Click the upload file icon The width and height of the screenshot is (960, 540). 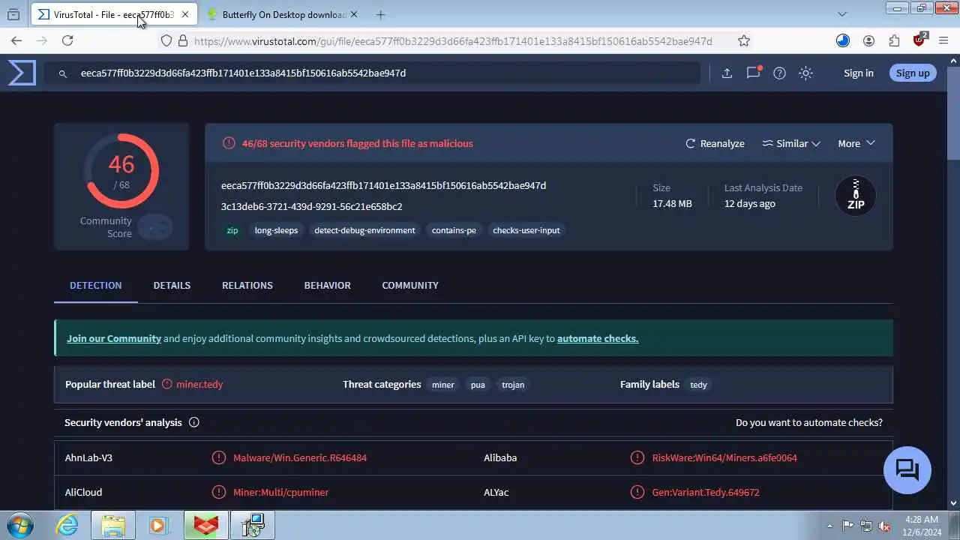[x=727, y=73]
